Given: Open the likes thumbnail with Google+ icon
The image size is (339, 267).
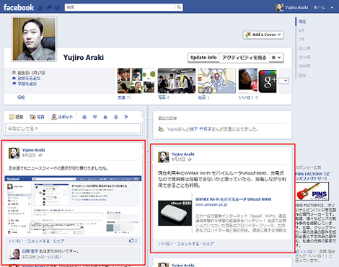Looking at the screenshot, I should (257, 81).
